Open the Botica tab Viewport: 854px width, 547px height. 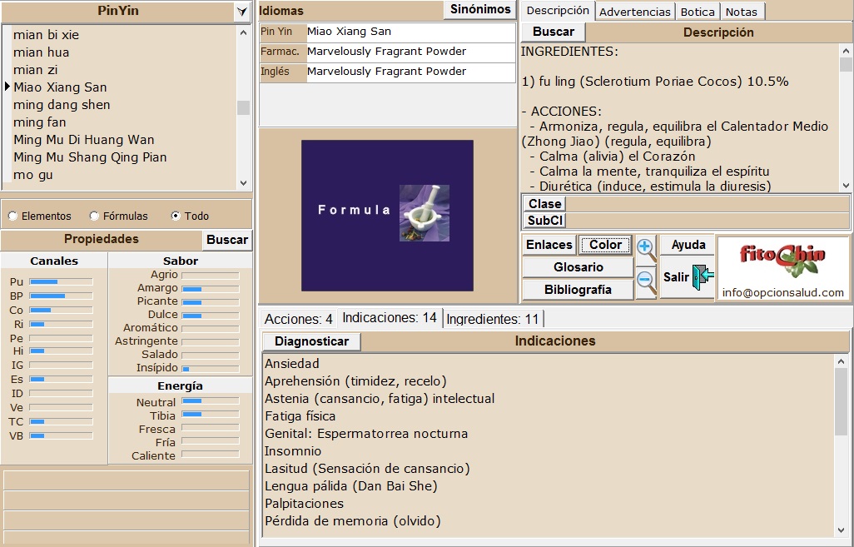698,12
